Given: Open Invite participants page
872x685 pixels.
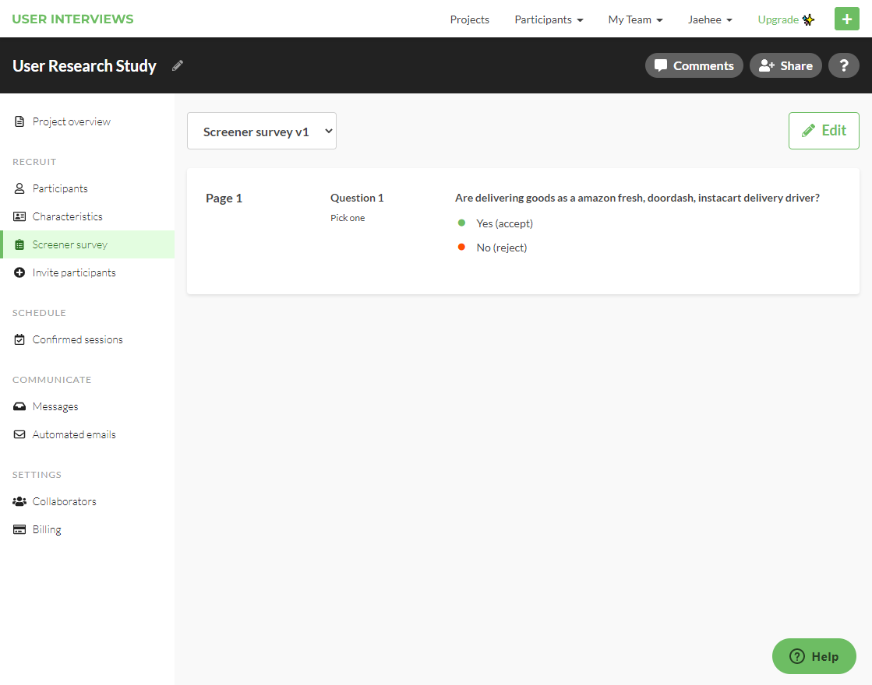Looking at the screenshot, I should coord(87,272).
